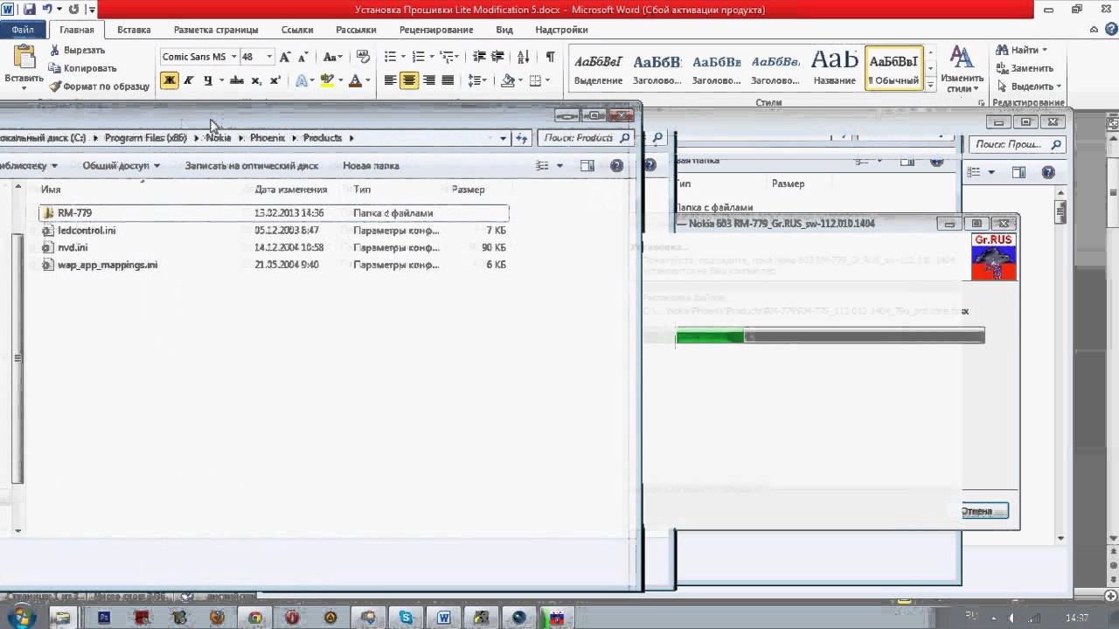Click Новая папка in Products Explorer

tap(371, 165)
